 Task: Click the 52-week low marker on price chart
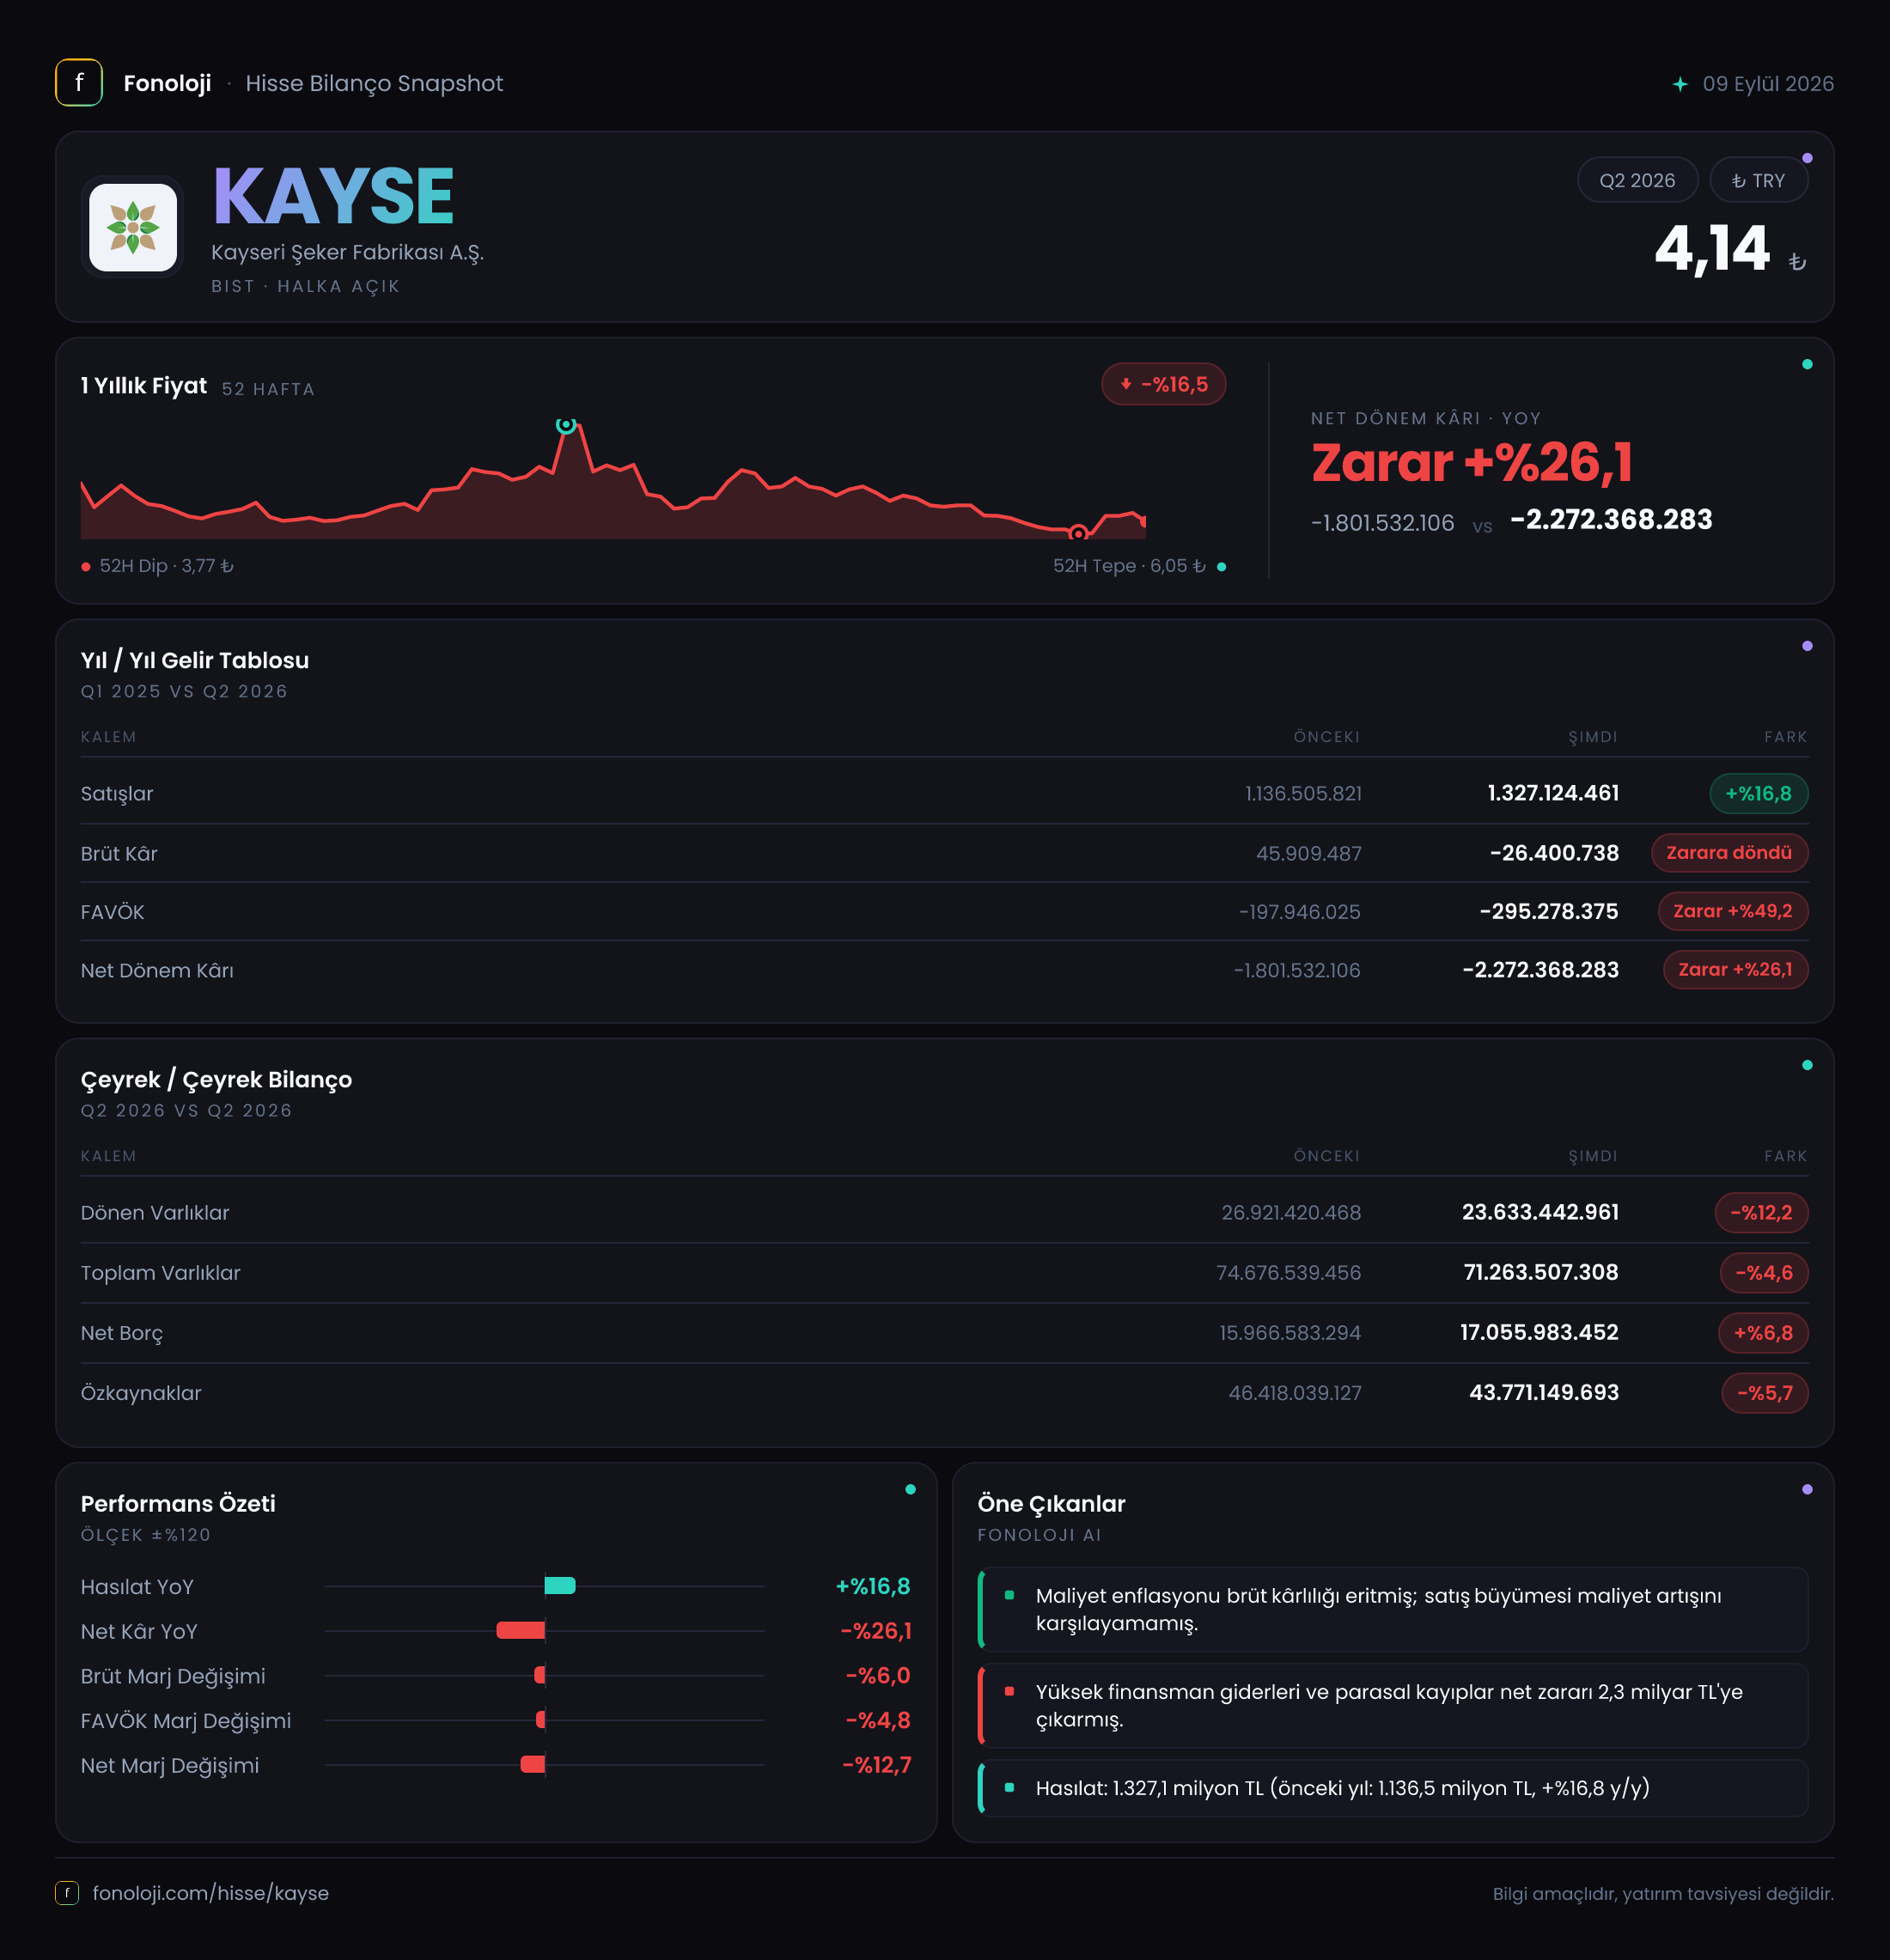point(1078,533)
